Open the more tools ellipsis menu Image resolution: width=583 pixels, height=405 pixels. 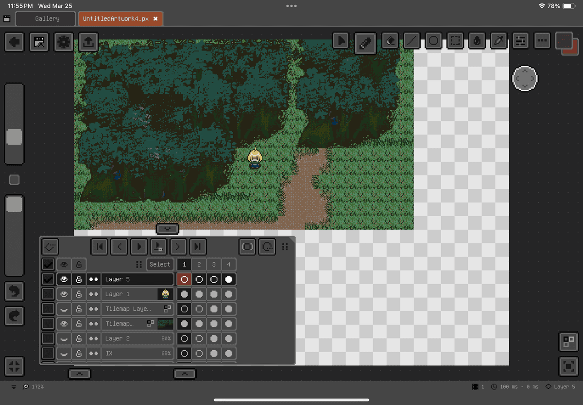543,41
